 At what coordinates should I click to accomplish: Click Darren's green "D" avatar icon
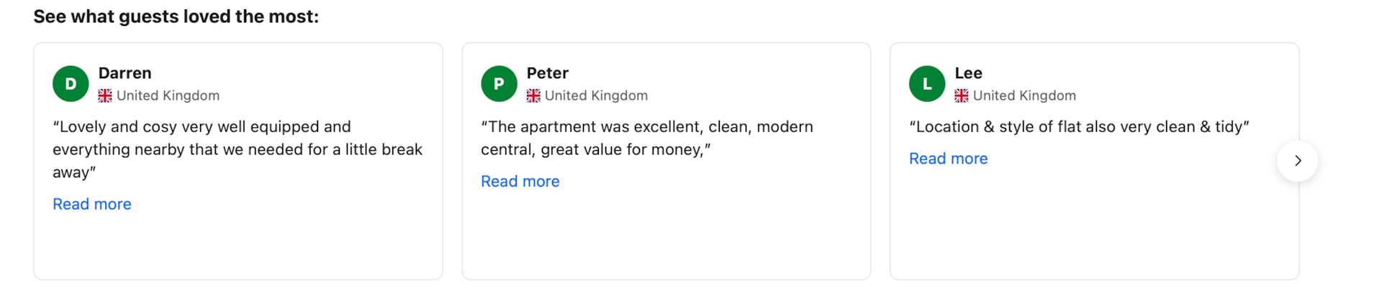pos(71,84)
